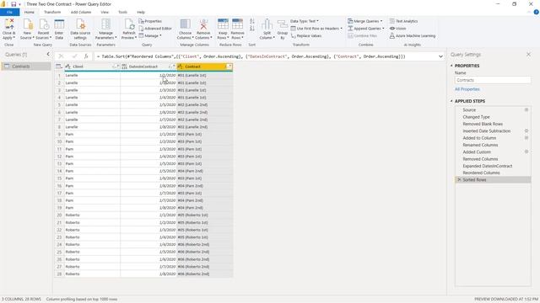Open Recent Sources in the ribbon
The image size is (540, 303).
pyautogui.click(x=43, y=29)
